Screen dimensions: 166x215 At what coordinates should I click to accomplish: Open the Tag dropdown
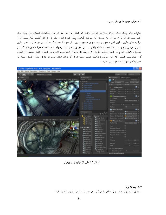pyautogui.click(x=119, y=82)
